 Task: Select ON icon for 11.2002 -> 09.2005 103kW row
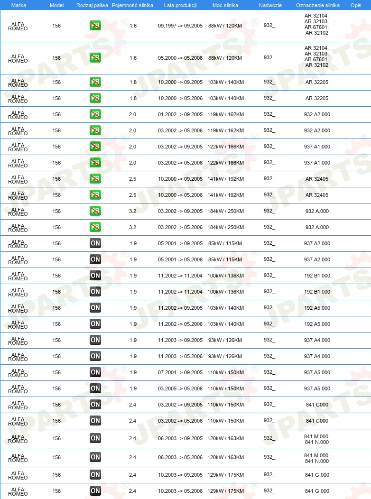95,308
